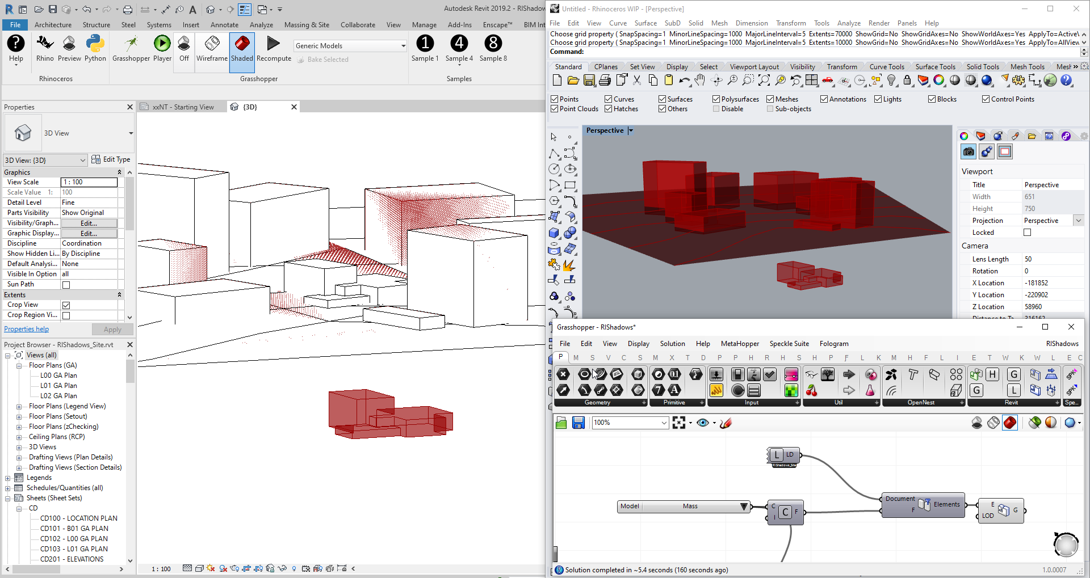Click the View Scale input field
1090x578 pixels.
(89, 182)
